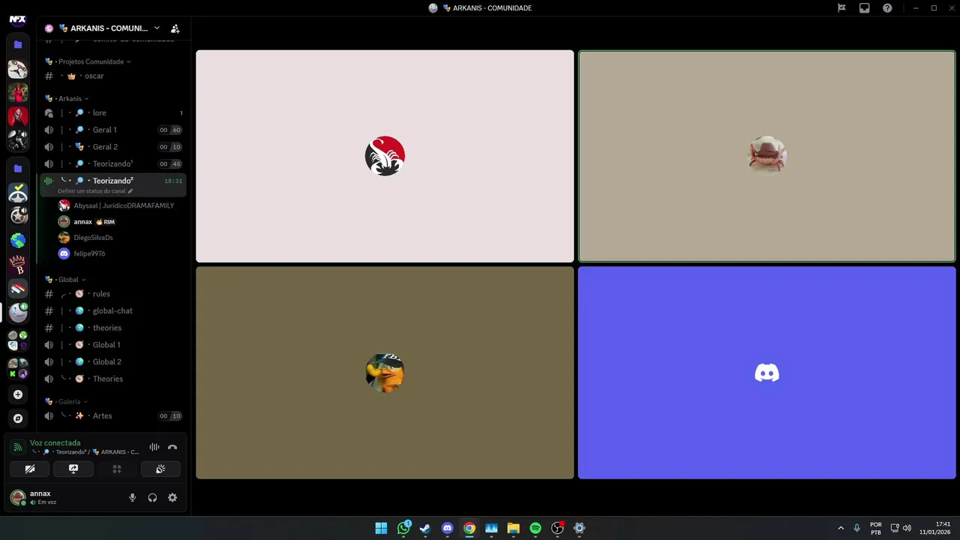The height and width of the screenshot is (540, 960).
Task: Open Steam from the taskbar
Action: 425,528
